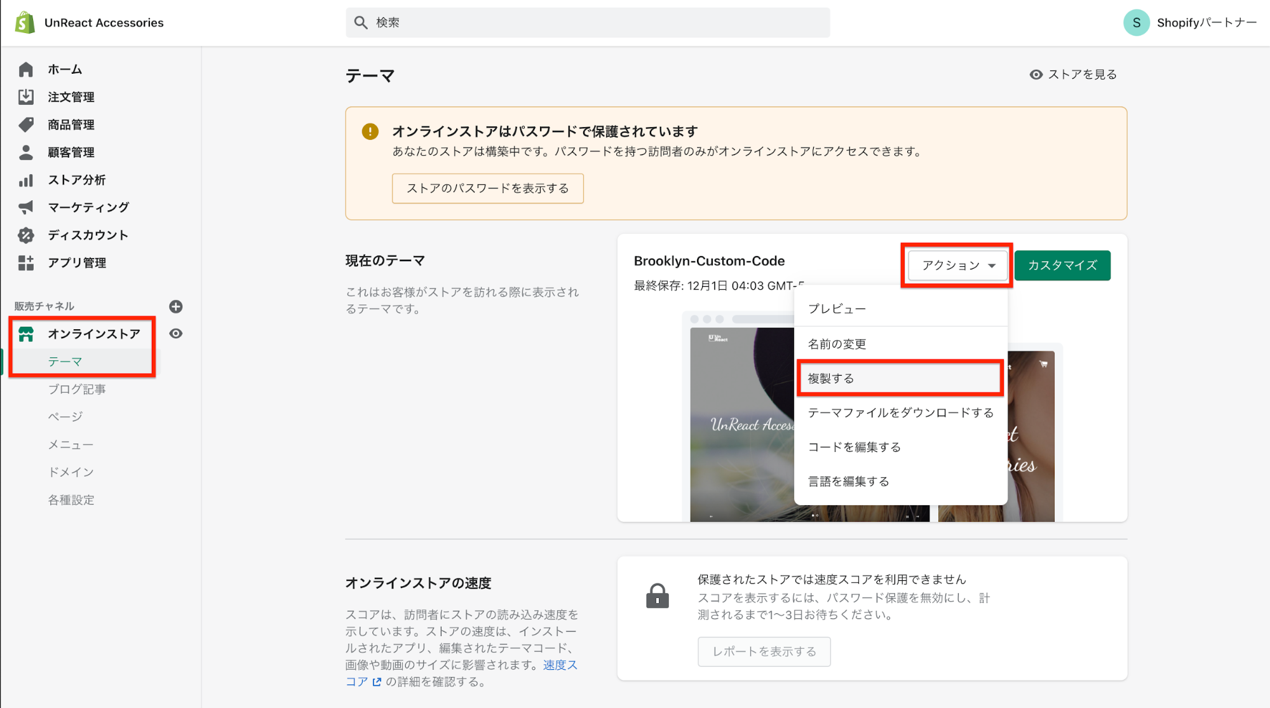
Task: Open Apps (アプリ管理) grid icon
Action: [26, 263]
